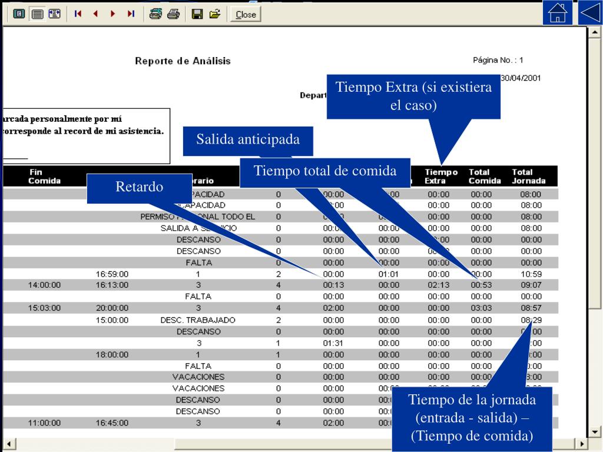
Task: Toggle the 100% page view icon
Action: 37,14
